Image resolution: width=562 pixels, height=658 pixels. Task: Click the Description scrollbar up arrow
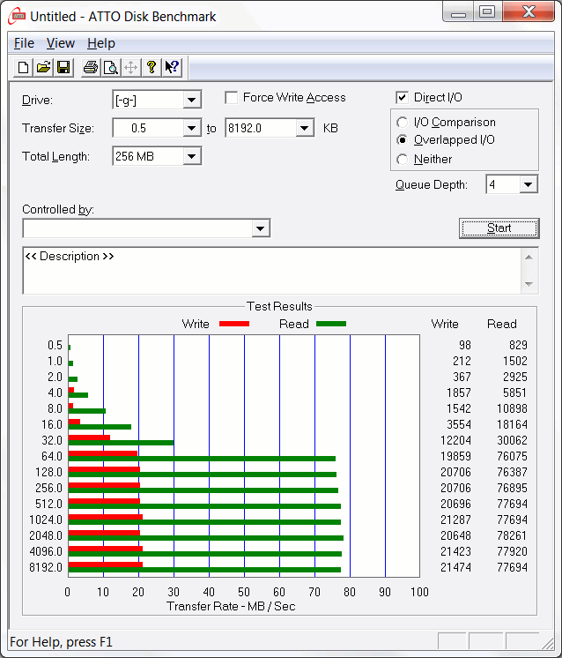pyautogui.click(x=529, y=257)
